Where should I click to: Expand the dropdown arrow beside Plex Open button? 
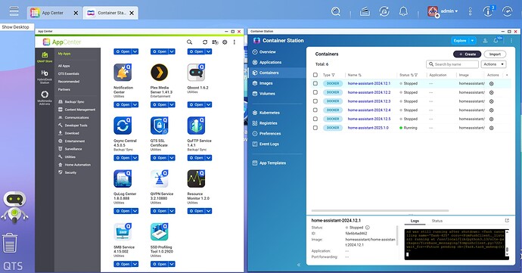pos(172,105)
